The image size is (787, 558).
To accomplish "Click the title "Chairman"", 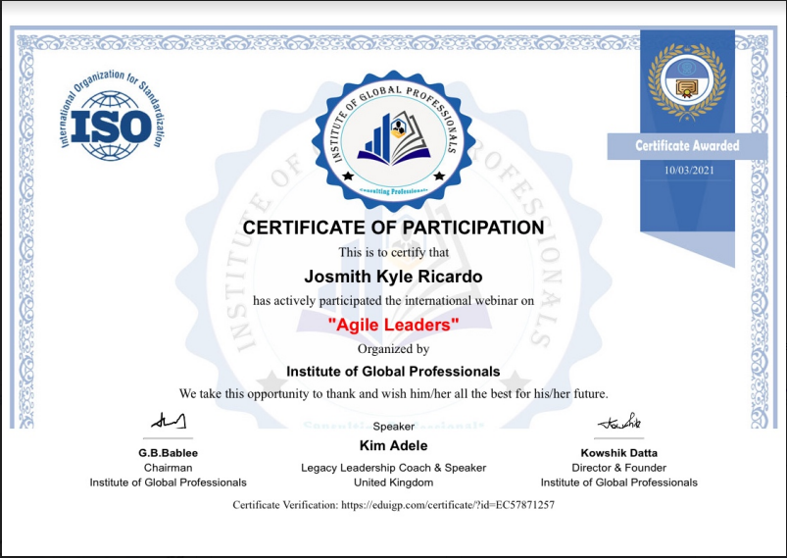I will tap(169, 468).
